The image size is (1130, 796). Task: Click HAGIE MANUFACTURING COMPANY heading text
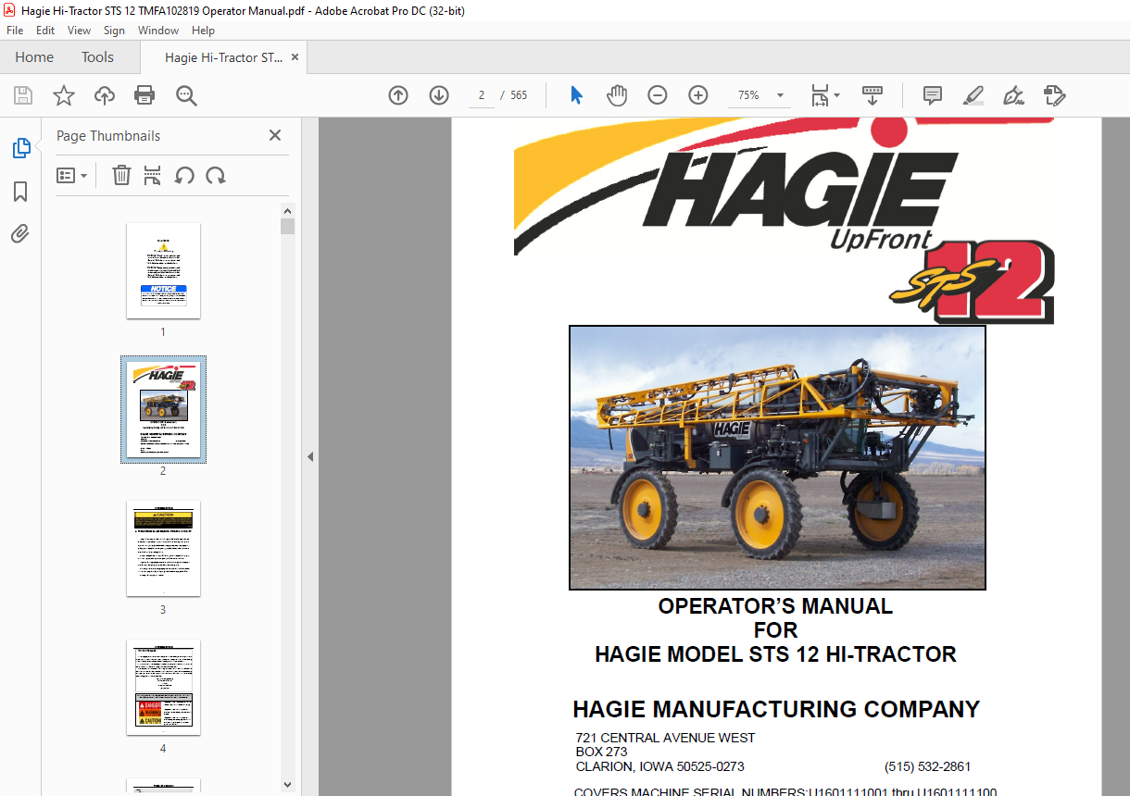pos(776,710)
